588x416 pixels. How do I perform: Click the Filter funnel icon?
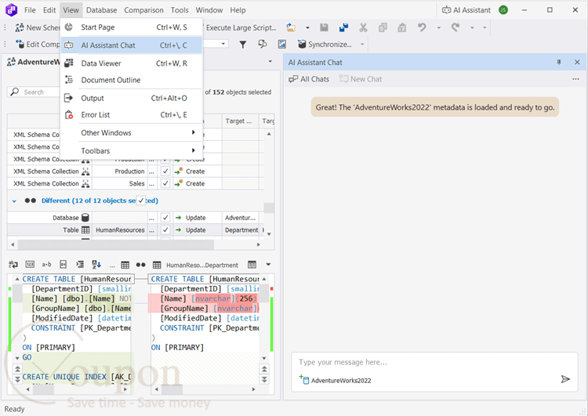click(243, 45)
